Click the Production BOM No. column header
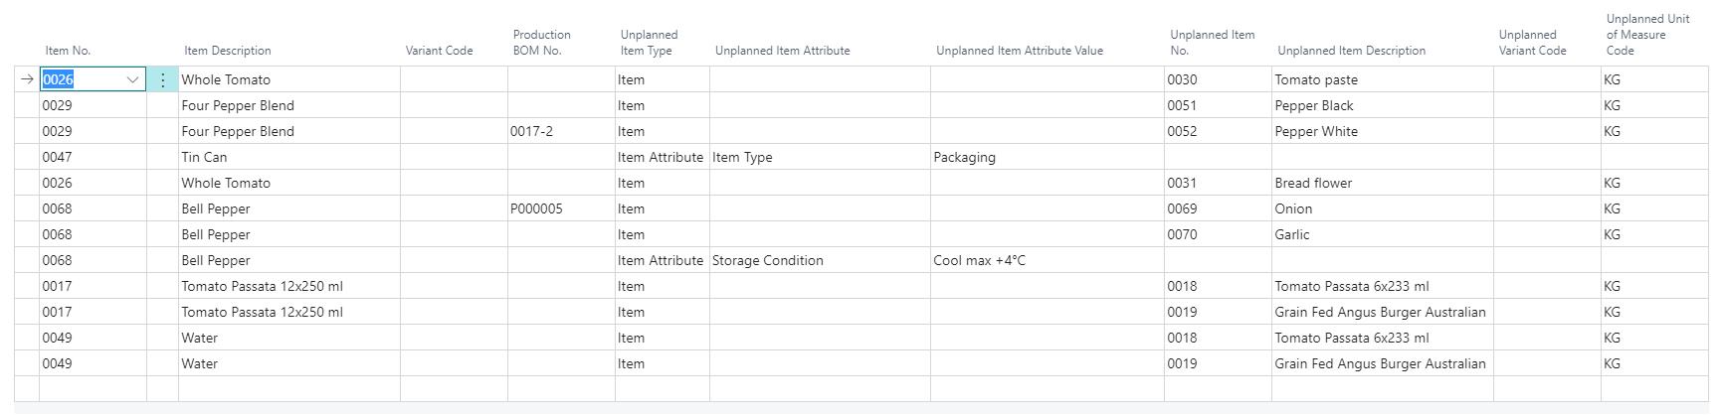Viewport: 1720px width, 415px height. point(541,43)
